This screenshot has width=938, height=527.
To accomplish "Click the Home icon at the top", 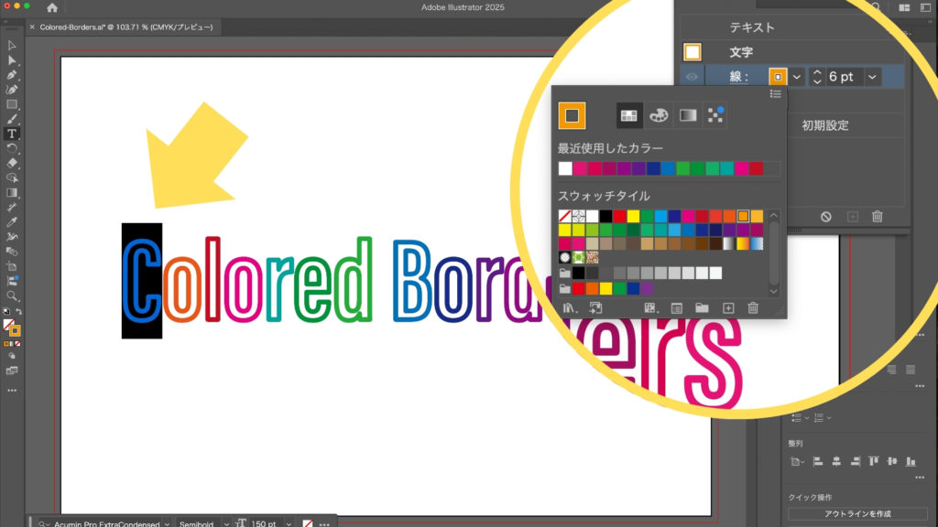I will click(x=52, y=8).
